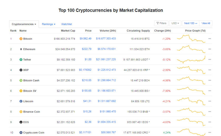The image size is (221, 136).
Task: Open the Ethereum 7-day price graph
Action: 191,49
